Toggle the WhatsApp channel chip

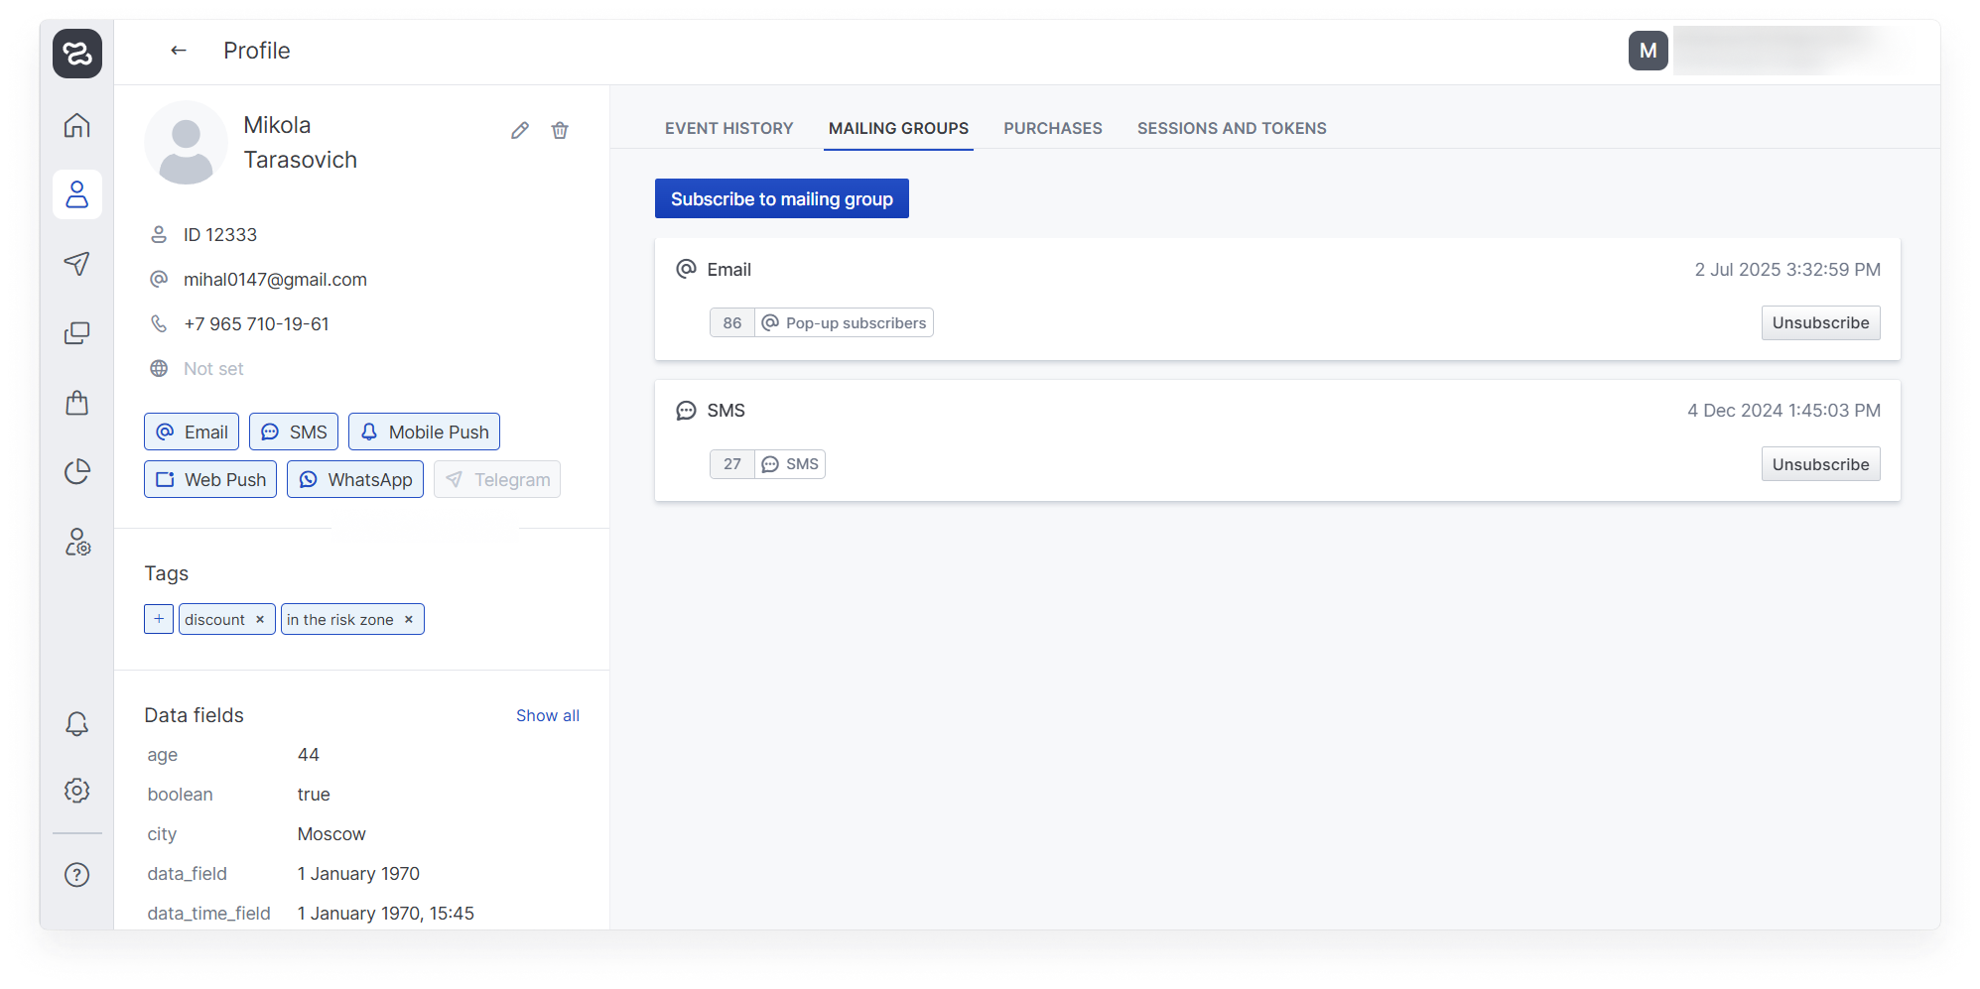click(x=355, y=479)
